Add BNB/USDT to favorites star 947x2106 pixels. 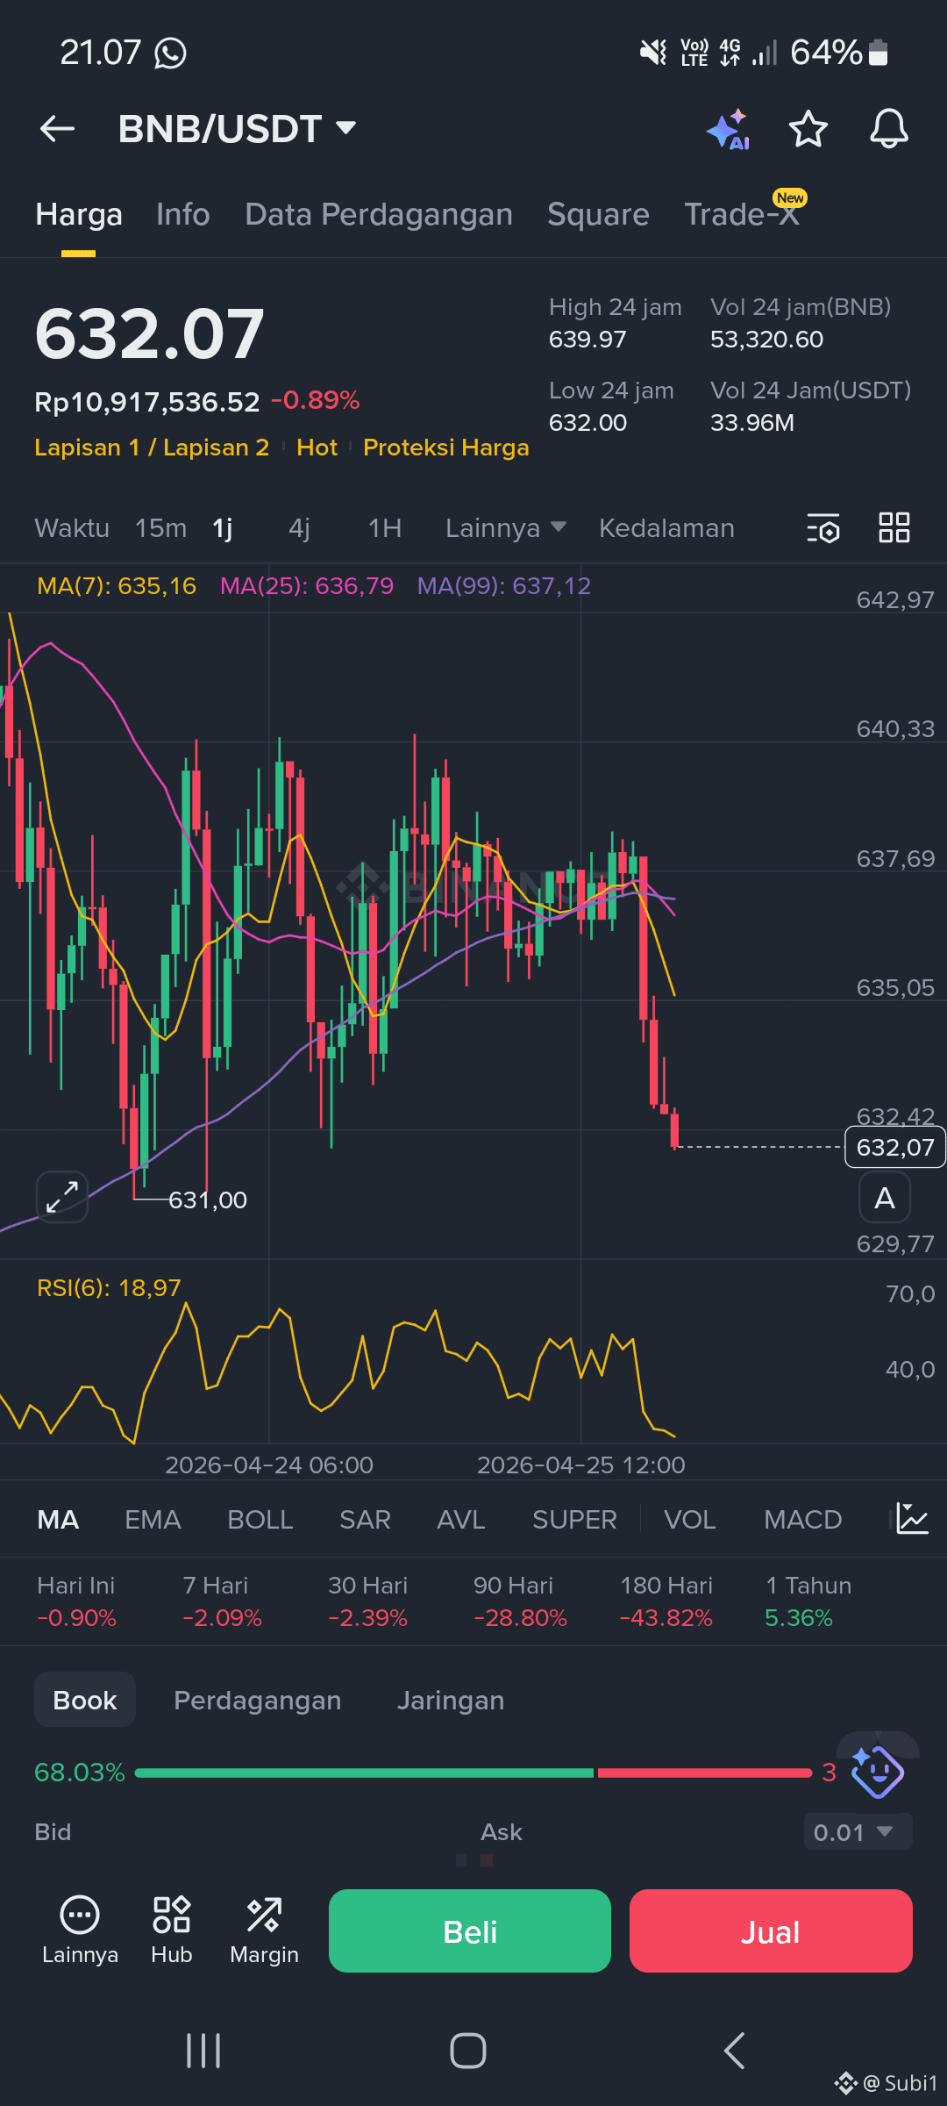click(x=808, y=130)
